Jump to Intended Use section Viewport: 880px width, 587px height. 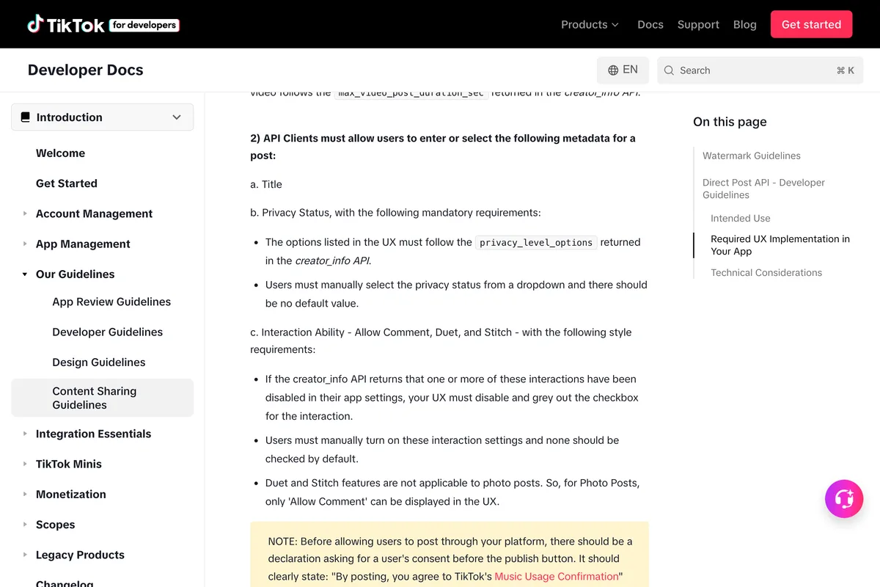(x=741, y=218)
